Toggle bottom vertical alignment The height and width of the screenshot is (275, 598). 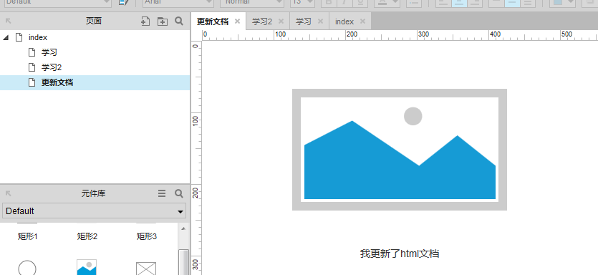528,3
